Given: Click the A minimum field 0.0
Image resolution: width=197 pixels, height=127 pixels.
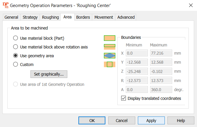Looking at the screenshot, I should [x=137, y=90].
